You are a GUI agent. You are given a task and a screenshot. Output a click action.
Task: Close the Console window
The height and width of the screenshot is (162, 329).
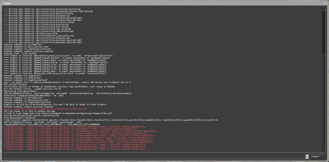coord(325,3)
